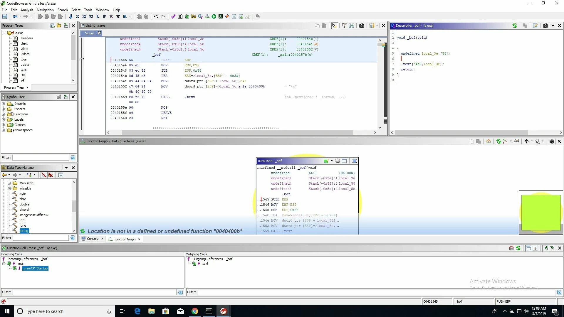Switch to the Console tab

pos(93,239)
